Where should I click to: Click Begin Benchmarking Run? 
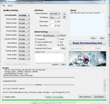[87, 43]
